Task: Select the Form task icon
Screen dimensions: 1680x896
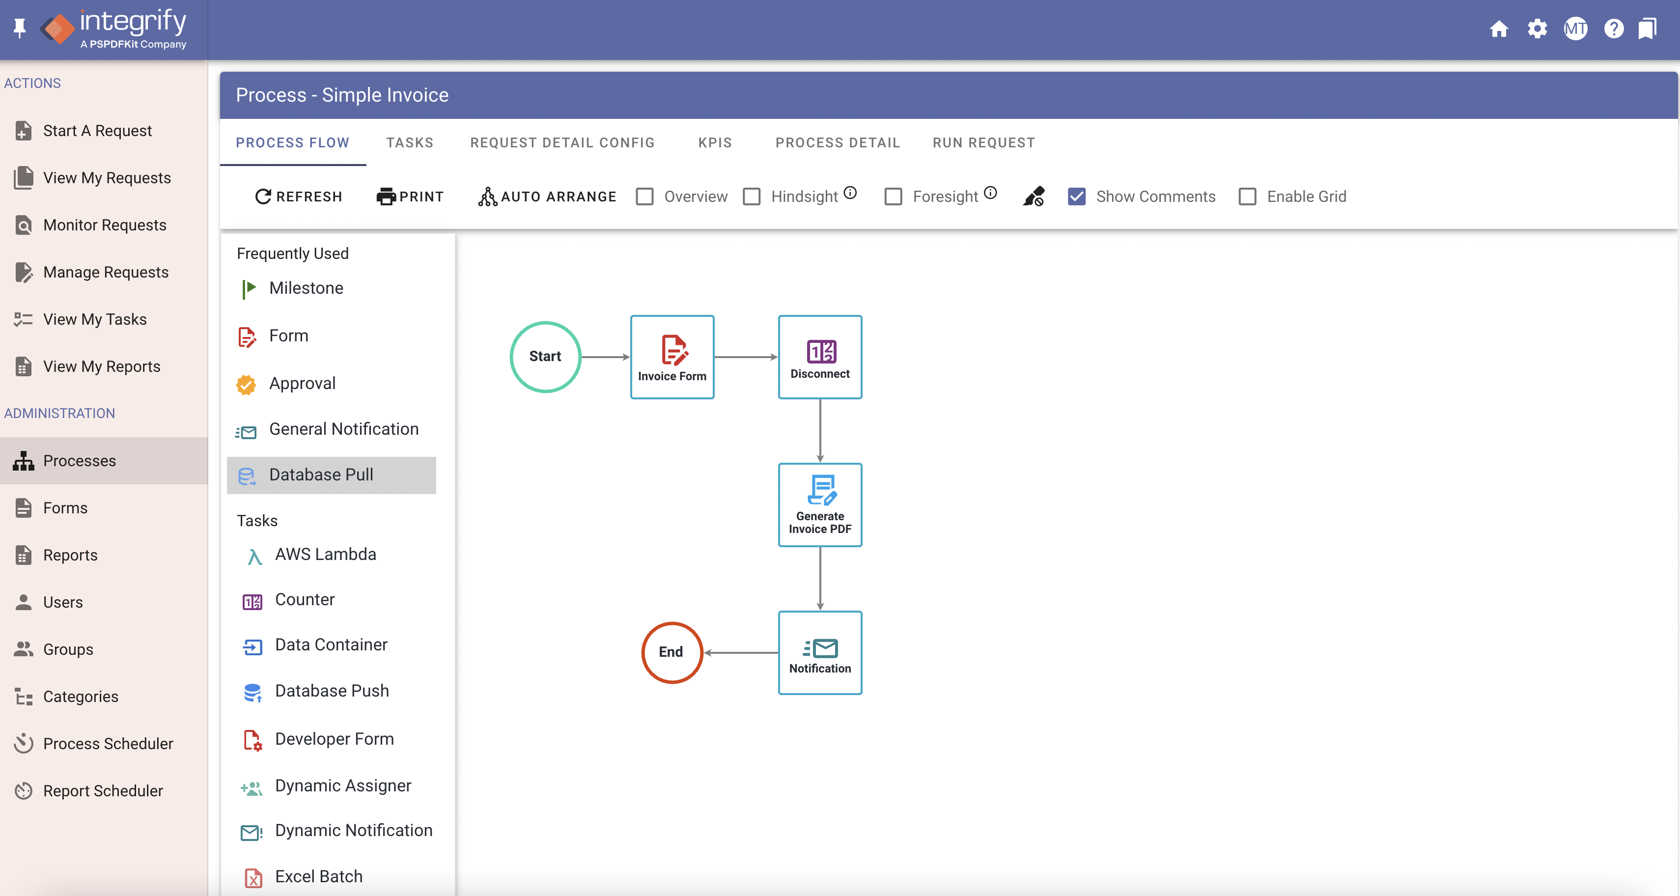Action: pos(247,336)
